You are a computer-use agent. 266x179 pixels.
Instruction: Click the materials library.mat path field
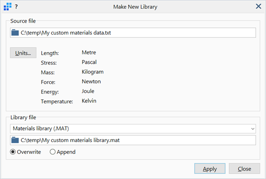(133, 140)
